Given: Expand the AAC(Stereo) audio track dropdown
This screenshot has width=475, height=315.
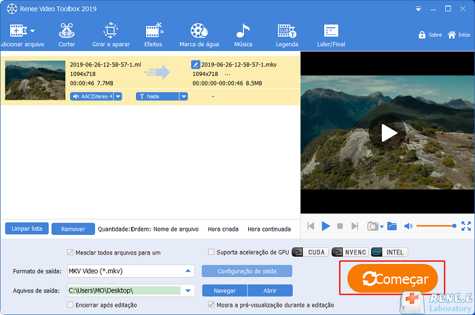Looking at the screenshot, I should click(x=118, y=97).
